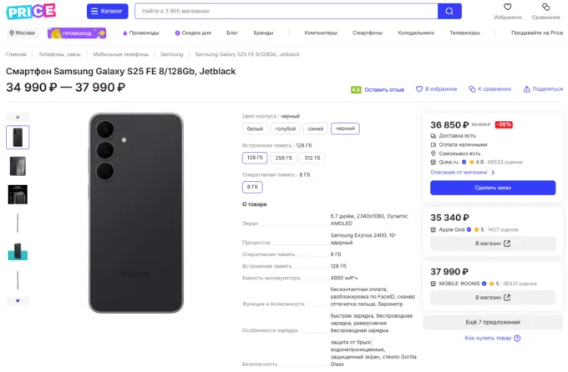Viewport: 568px width, 372px height.
Task: Focus the search field Найти в магазинах
Action: (x=287, y=11)
